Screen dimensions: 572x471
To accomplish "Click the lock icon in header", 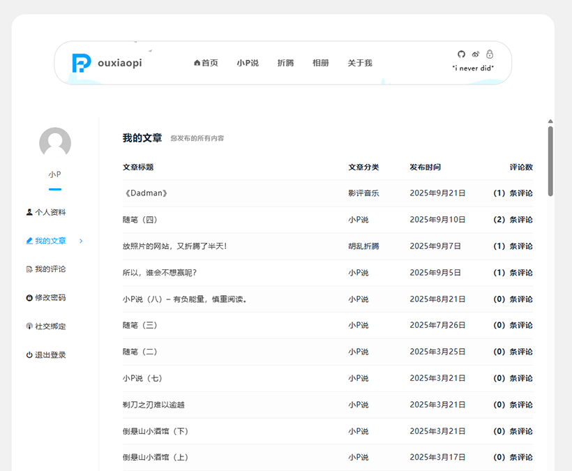I will click(x=490, y=54).
